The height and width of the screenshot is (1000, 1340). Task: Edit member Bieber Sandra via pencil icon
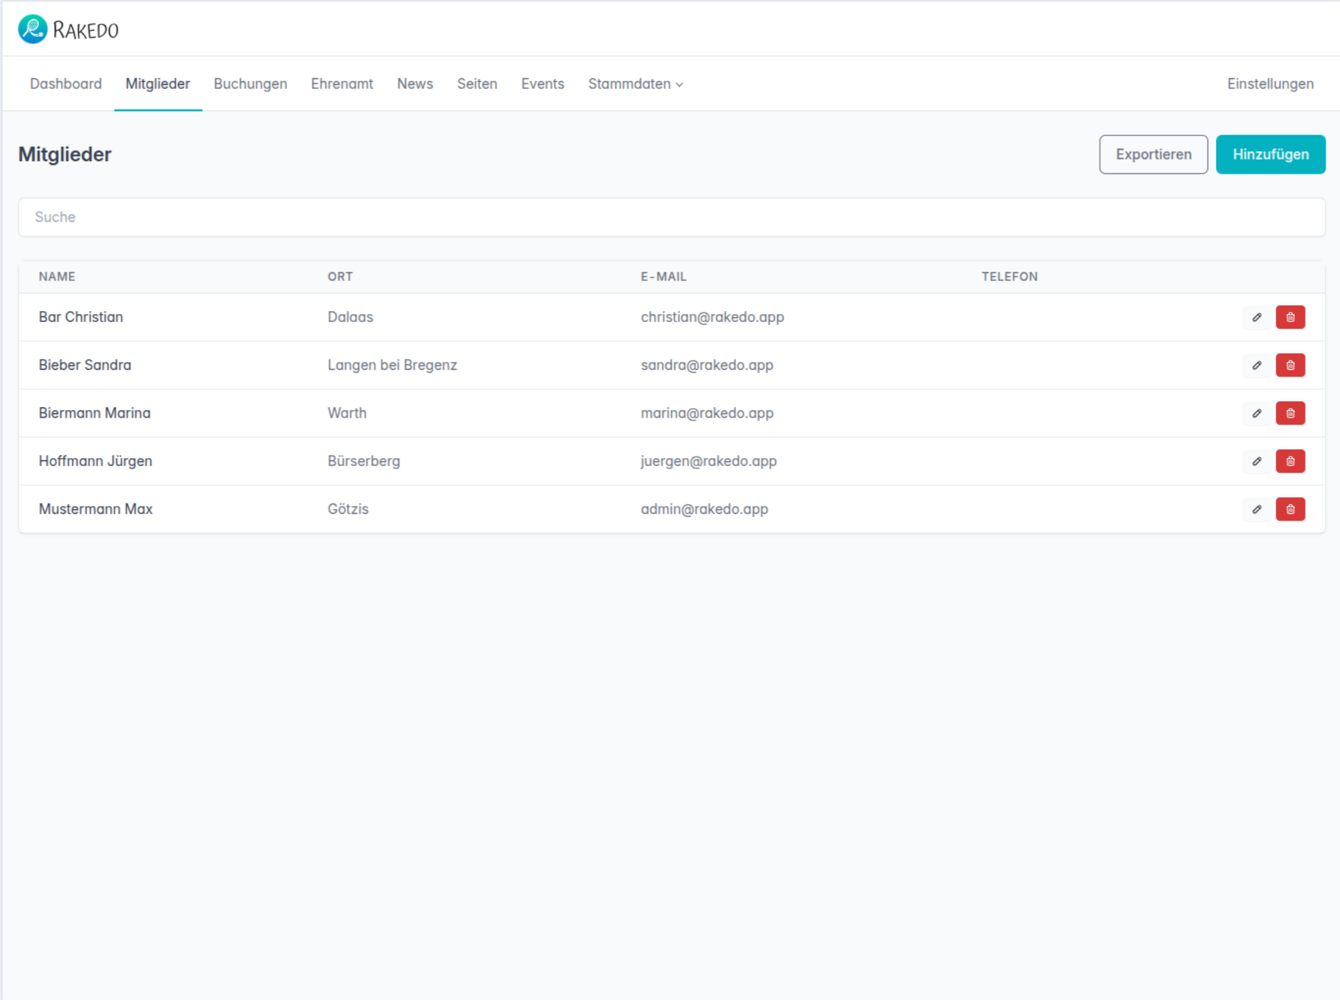pos(1257,365)
